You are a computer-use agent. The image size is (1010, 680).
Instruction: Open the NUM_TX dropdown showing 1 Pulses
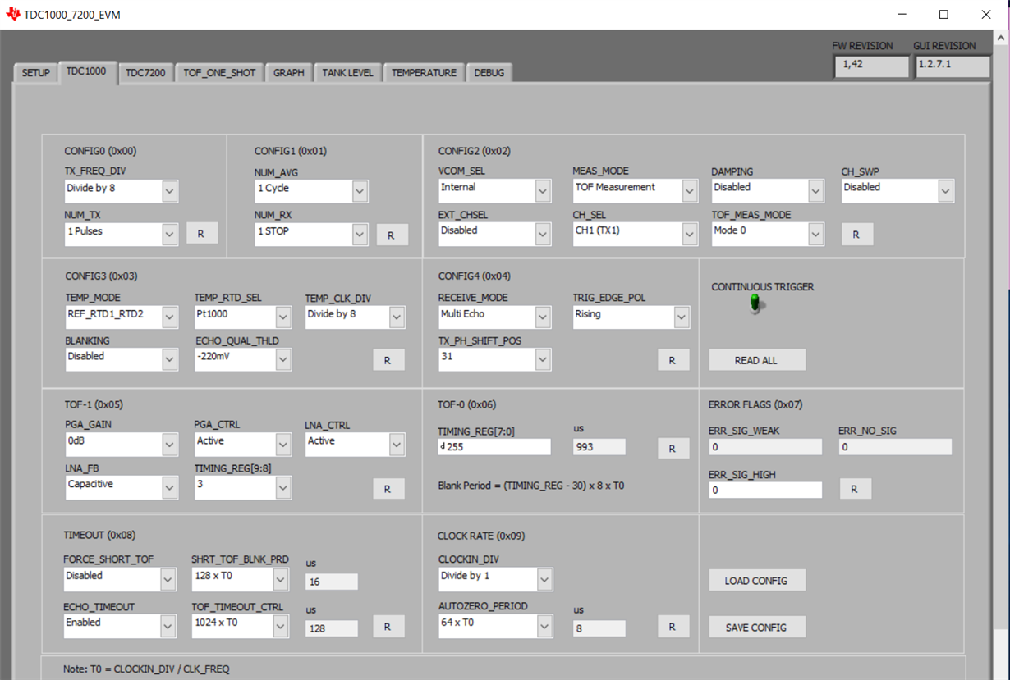click(122, 234)
